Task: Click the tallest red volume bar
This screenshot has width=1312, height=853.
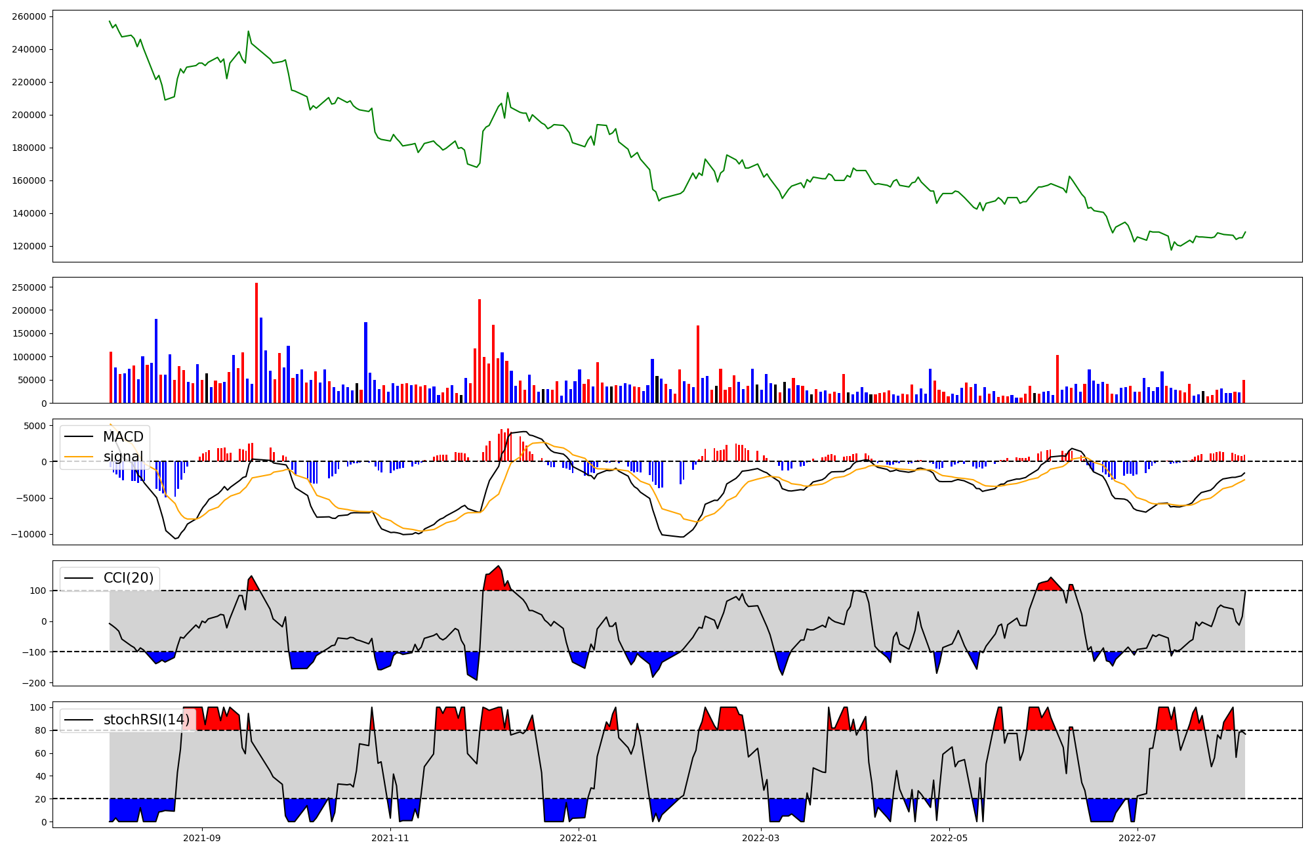Action: pos(256,343)
